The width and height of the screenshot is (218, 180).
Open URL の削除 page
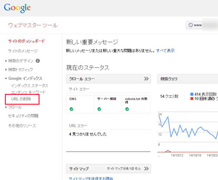[x=21, y=99]
